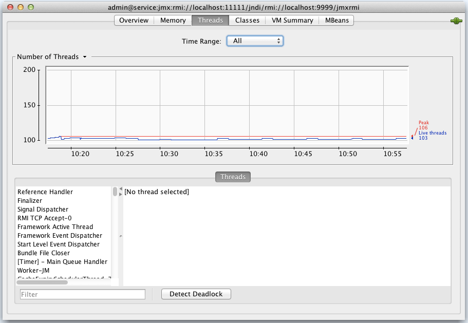Select the Framework Event Dispatcher thread
The image size is (468, 323).
pyautogui.click(x=60, y=236)
